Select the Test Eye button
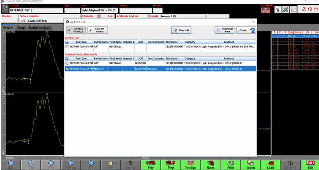The width and height of the screenshot is (319, 170). click(191, 165)
